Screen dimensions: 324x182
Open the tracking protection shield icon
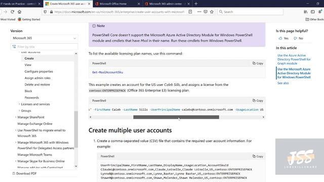pyautogui.click(x=45, y=12)
